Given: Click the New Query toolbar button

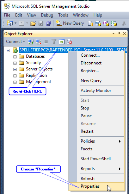Looking at the screenshot, I should pyautogui.click(x=70, y=23).
